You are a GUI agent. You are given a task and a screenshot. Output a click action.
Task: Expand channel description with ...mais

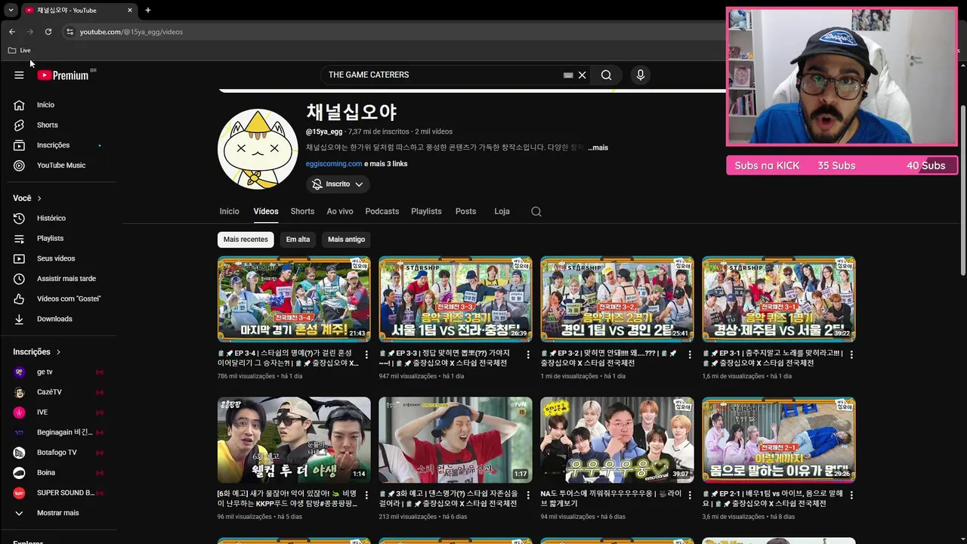click(598, 147)
